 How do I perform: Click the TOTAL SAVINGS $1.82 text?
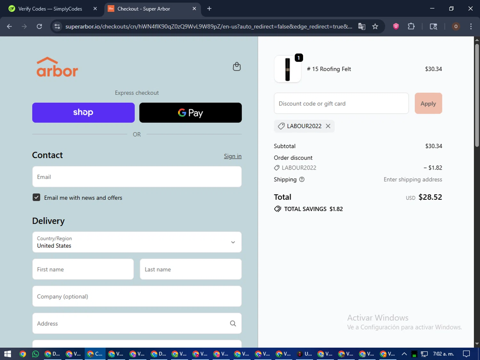[x=314, y=209]
